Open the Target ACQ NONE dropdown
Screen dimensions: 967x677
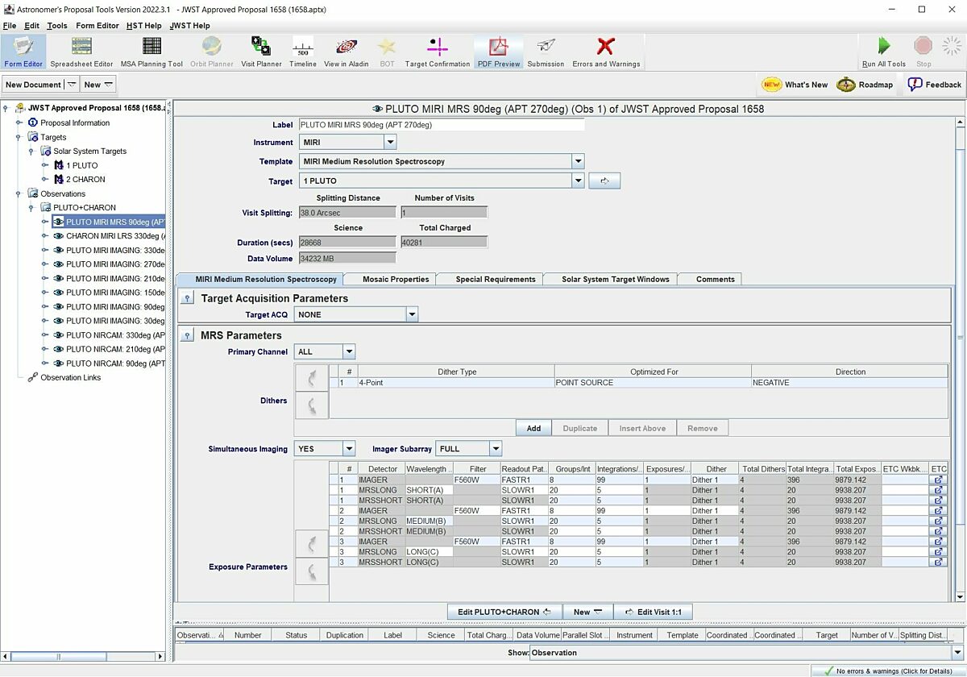pyautogui.click(x=412, y=314)
